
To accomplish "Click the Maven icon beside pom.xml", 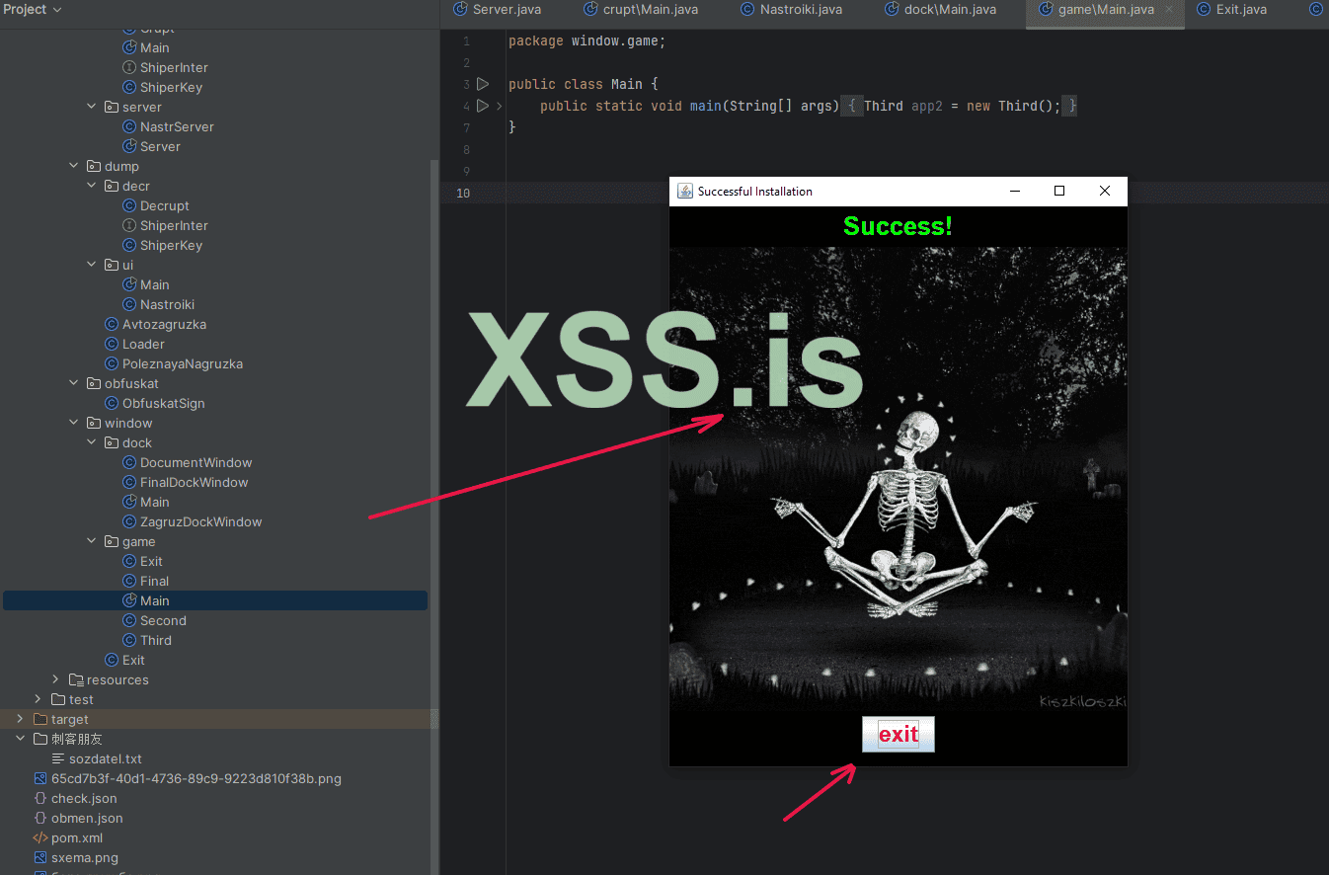I will tap(40, 837).
